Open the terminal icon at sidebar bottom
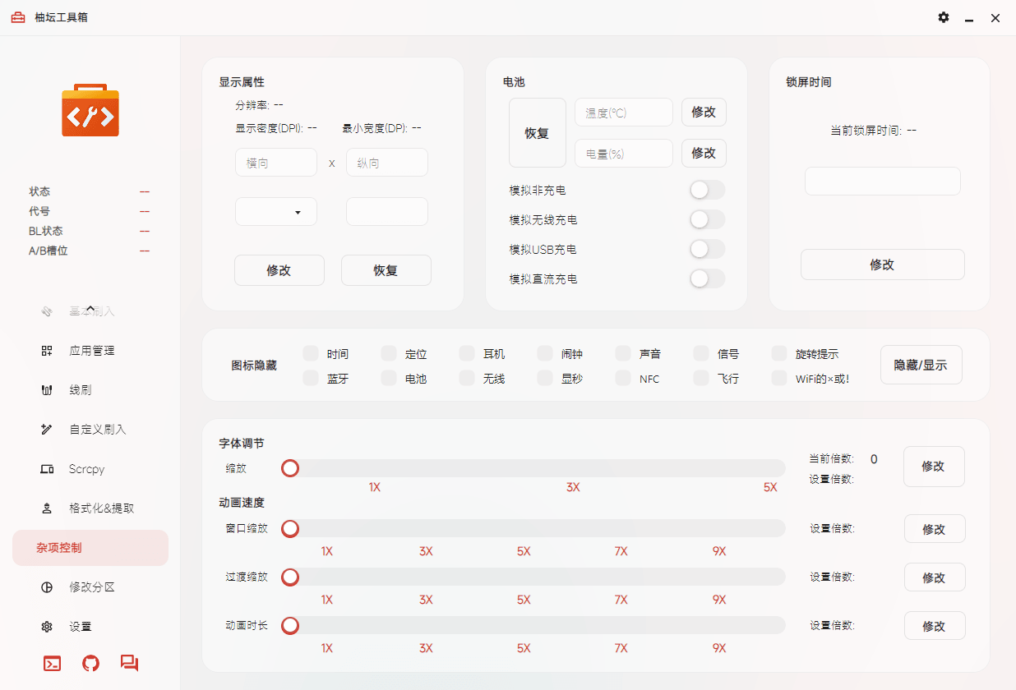 coord(52,663)
